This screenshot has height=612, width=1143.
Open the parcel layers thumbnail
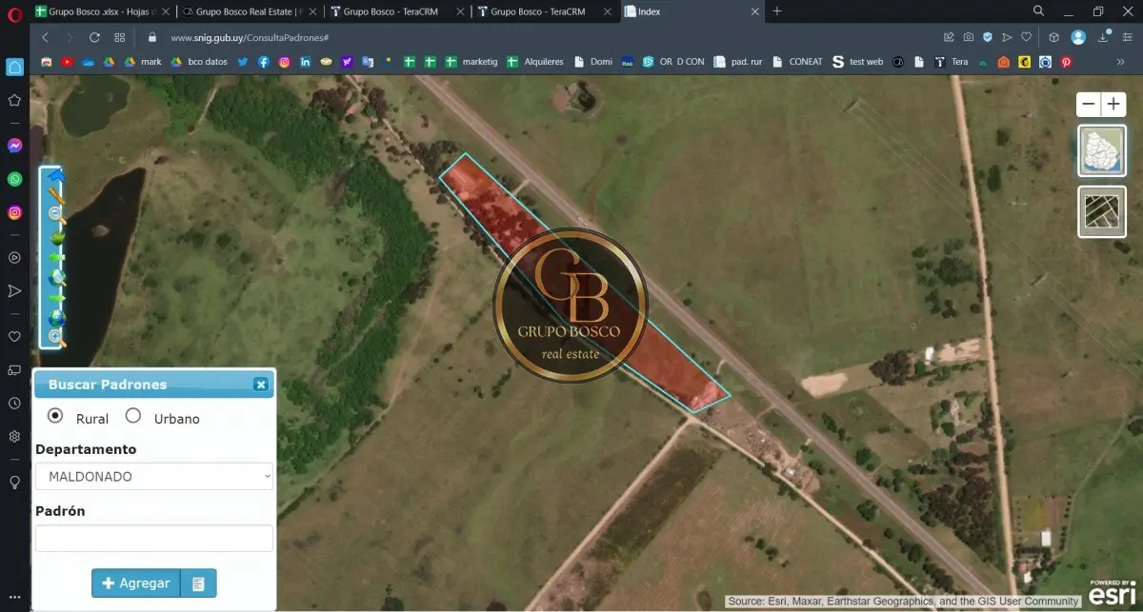coord(1102,211)
